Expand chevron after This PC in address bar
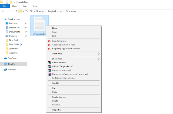The width and height of the screenshot is (173, 114). 34,11
